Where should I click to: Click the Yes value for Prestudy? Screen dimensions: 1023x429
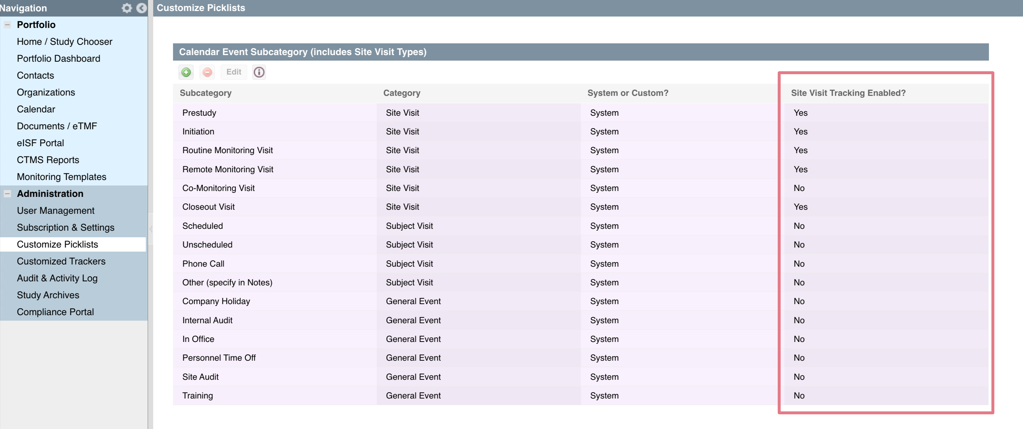pos(800,113)
